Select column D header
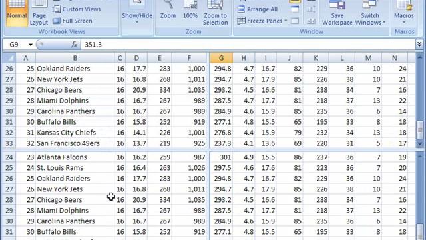Image resolution: width=426 pixels, height=240 pixels. 136,58
